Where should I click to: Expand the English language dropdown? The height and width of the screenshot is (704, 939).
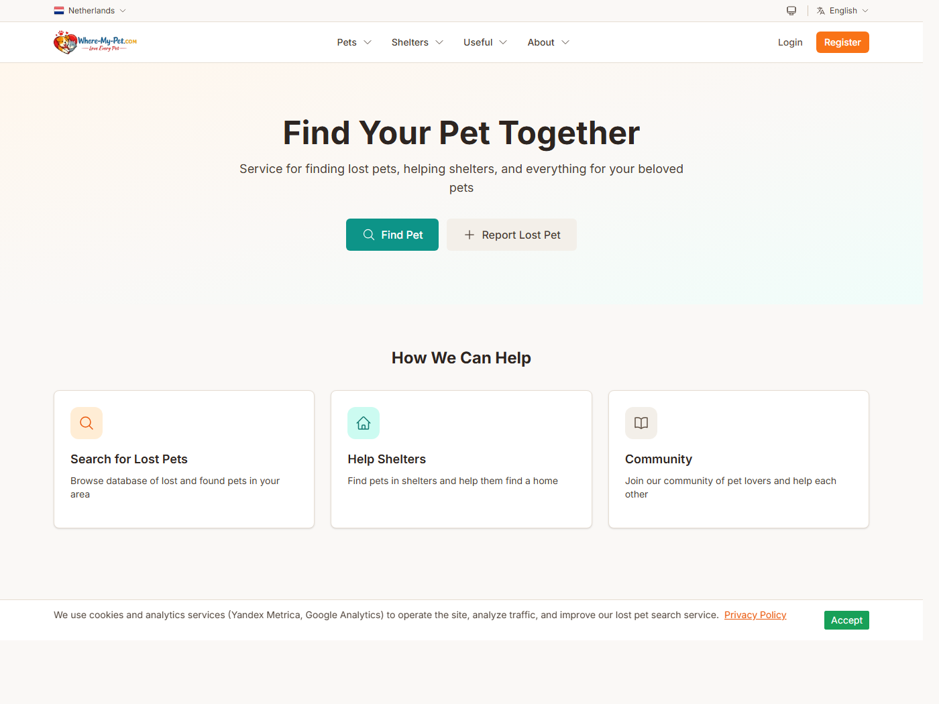(842, 10)
